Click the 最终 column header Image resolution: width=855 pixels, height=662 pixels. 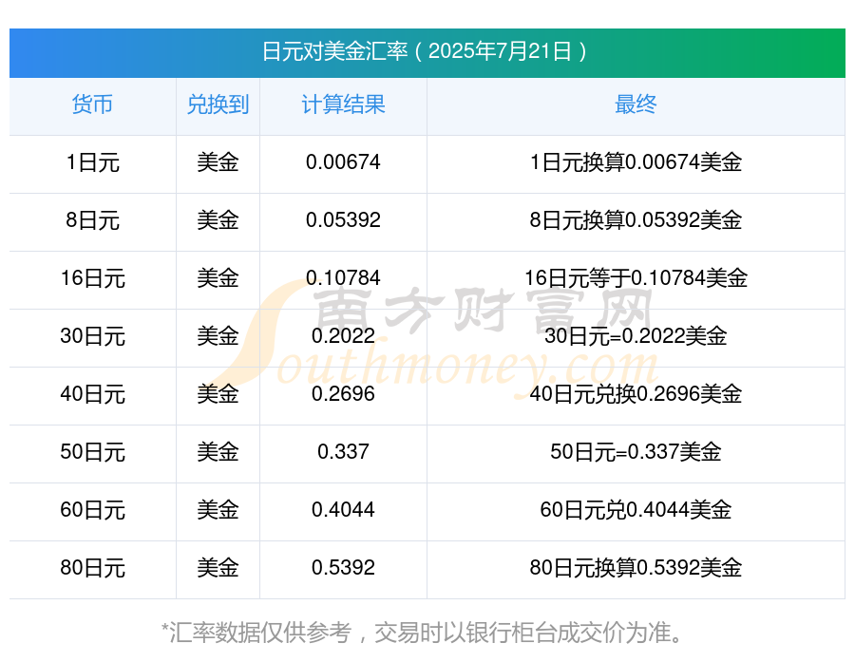pos(636,104)
